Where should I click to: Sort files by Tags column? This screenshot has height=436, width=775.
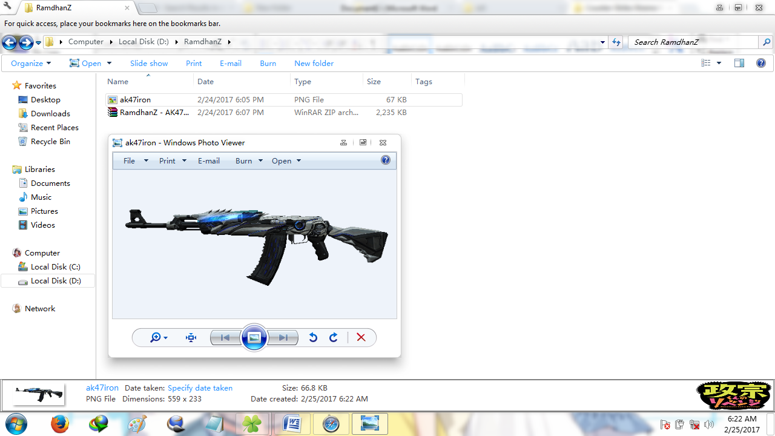[x=438, y=81]
